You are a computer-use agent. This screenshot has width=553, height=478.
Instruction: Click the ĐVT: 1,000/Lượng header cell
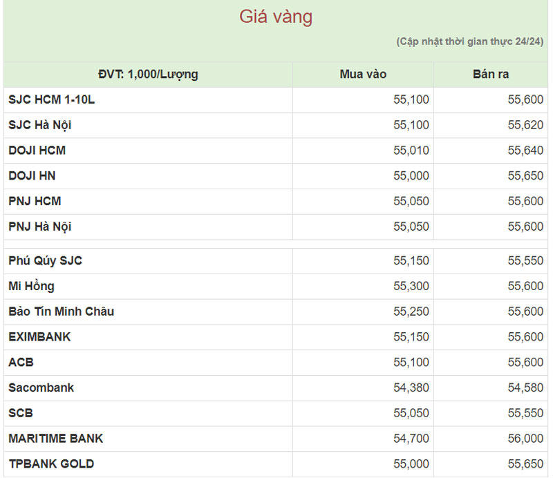pos(148,75)
